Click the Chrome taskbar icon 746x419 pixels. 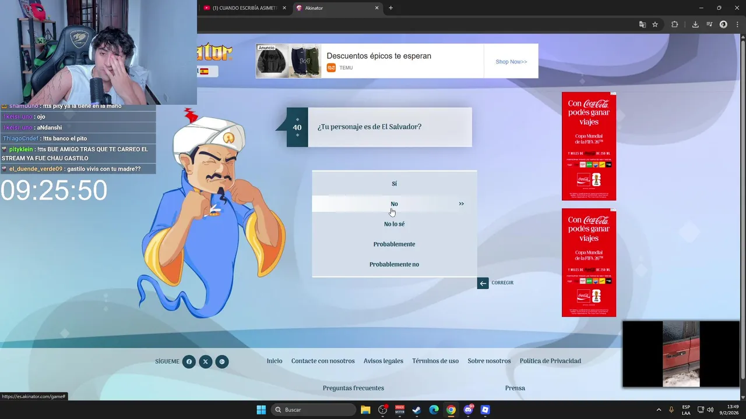(x=451, y=410)
